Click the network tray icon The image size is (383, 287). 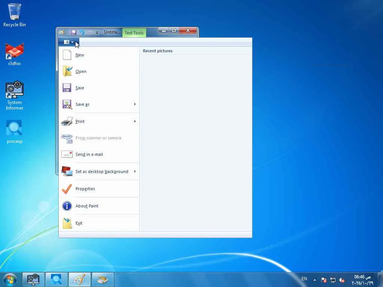click(x=333, y=280)
